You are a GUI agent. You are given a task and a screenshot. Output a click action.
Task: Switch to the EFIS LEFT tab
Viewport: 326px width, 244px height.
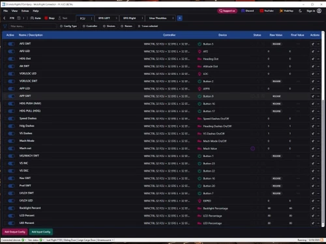tap(104, 18)
